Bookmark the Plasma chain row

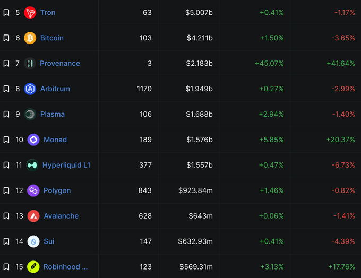pyautogui.click(x=6, y=114)
